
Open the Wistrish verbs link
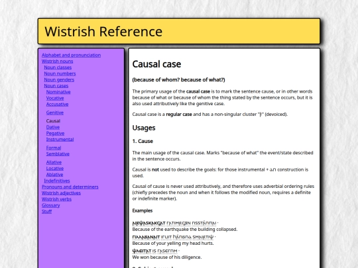tap(56, 199)
